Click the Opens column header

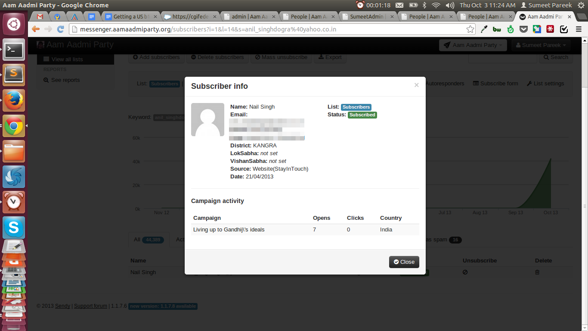coord(322,218)
